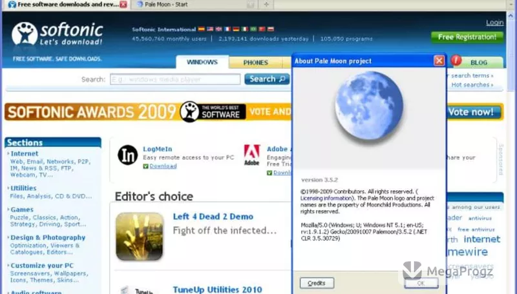Open the Left 4 Dead 2 thumbnail
Viewport: 517px width, 294px height.
point(140,237)
